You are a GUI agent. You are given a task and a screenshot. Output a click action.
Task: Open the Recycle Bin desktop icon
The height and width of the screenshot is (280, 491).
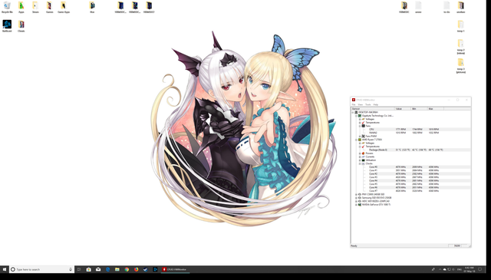click(x=7, y=7)
